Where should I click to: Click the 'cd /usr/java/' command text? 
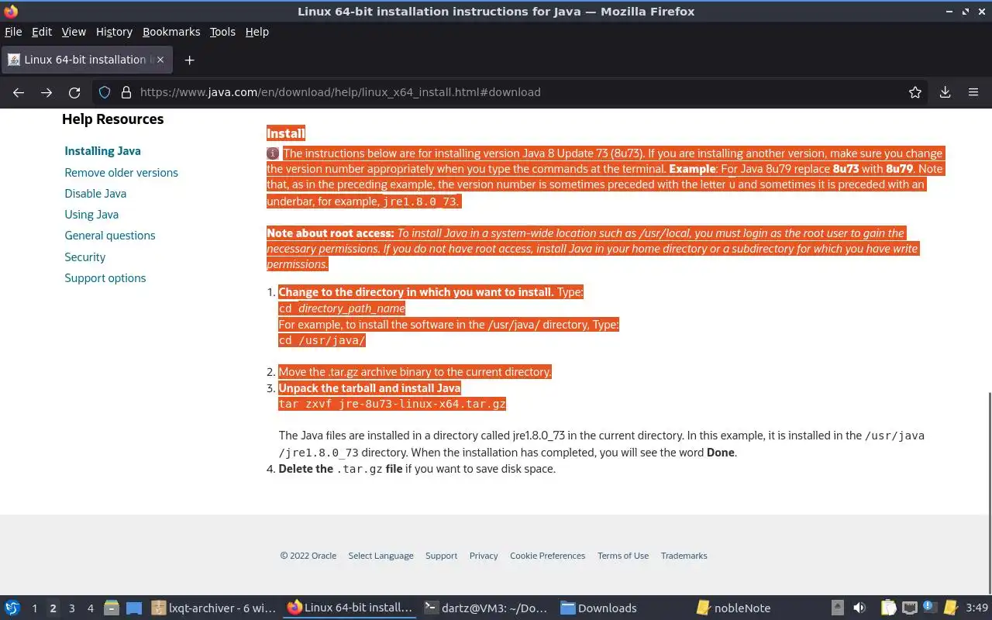(x=322, y=340)
